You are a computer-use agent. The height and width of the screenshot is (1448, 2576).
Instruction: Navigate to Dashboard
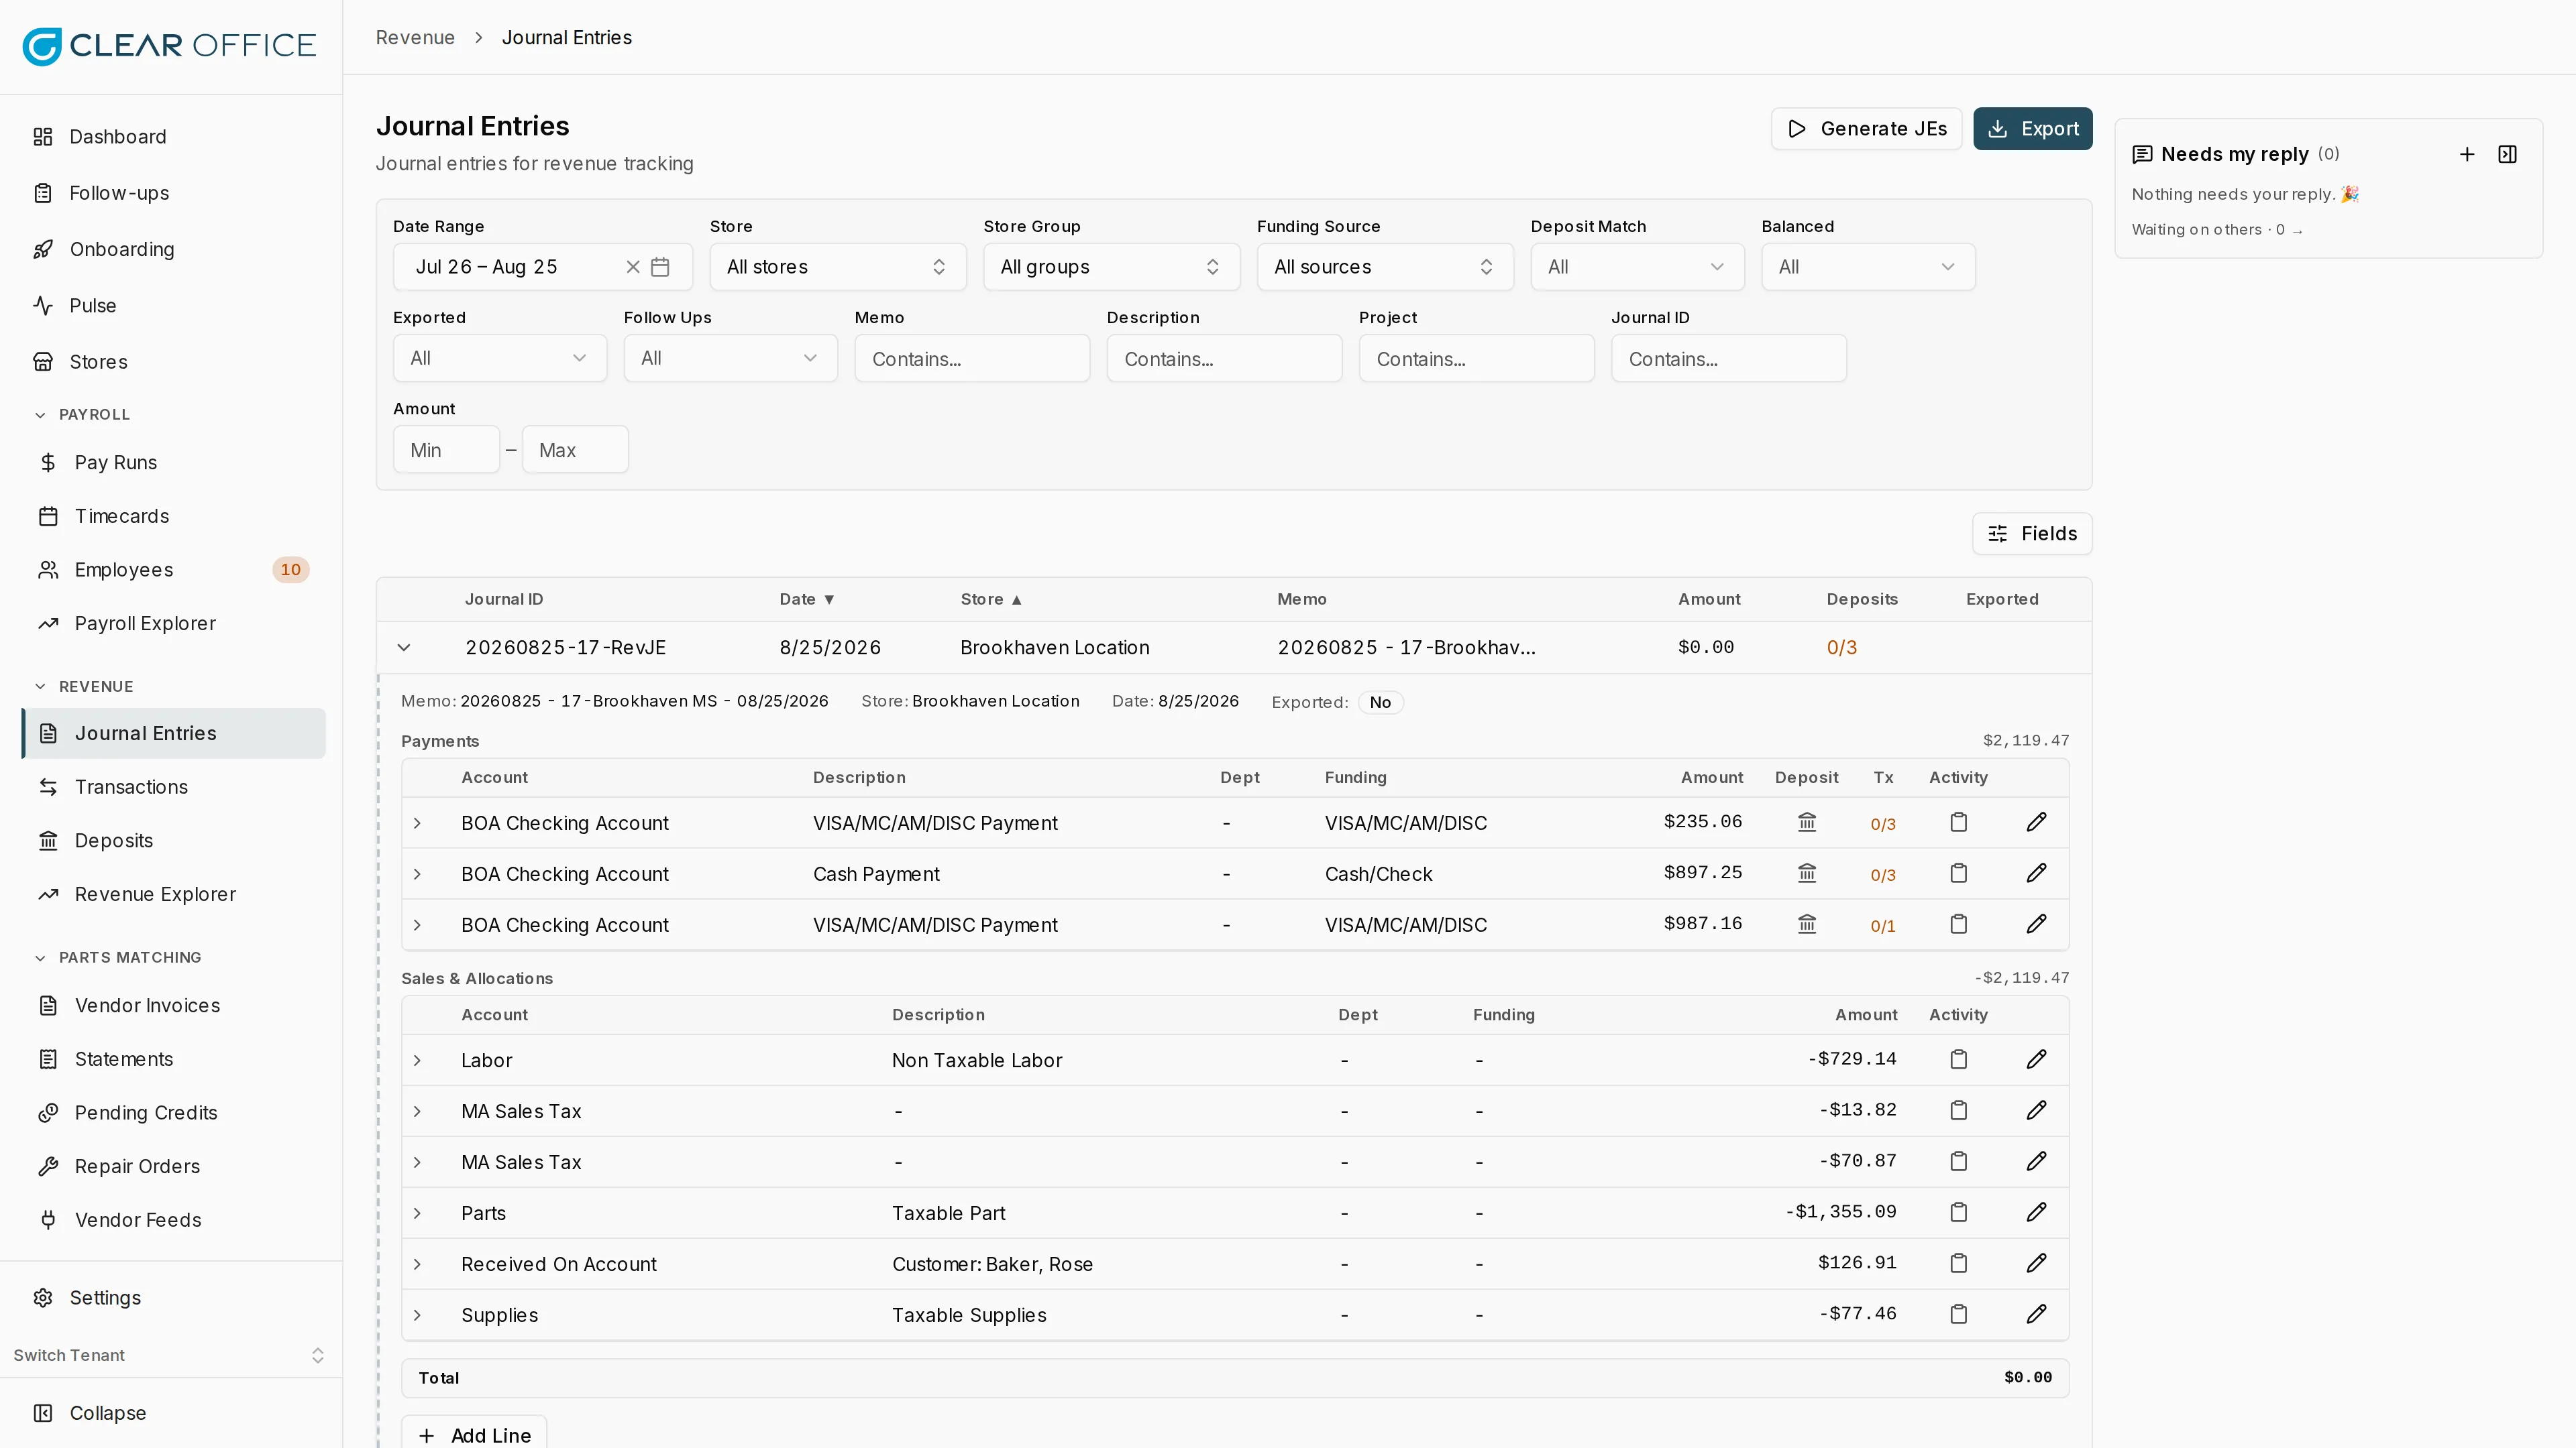[x=171, y=137]
